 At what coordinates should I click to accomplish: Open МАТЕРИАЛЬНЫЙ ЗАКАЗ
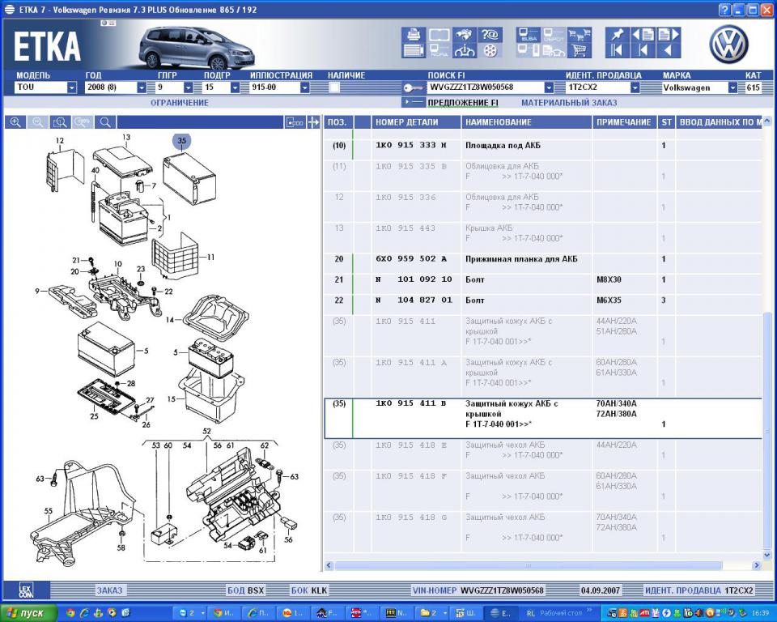coord(569,103)
